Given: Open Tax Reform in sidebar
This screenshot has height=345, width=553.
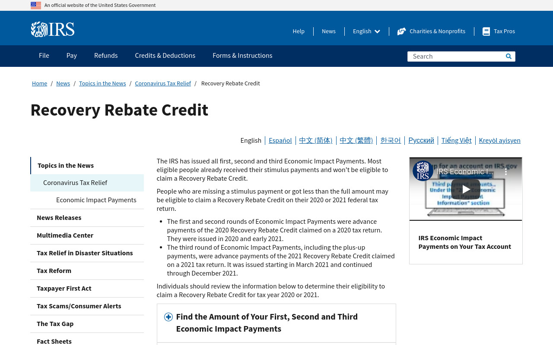Looking at the screenshot, I should [87, 271].
